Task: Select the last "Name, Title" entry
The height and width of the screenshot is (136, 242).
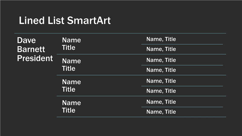Action: (161, 112)
